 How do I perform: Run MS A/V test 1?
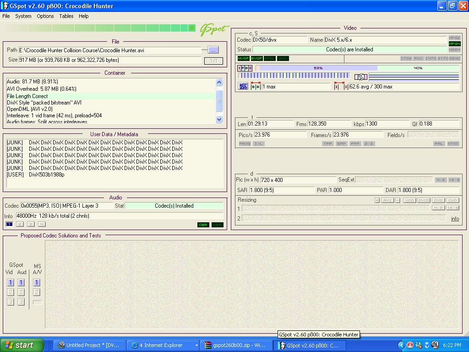[37, 282]
